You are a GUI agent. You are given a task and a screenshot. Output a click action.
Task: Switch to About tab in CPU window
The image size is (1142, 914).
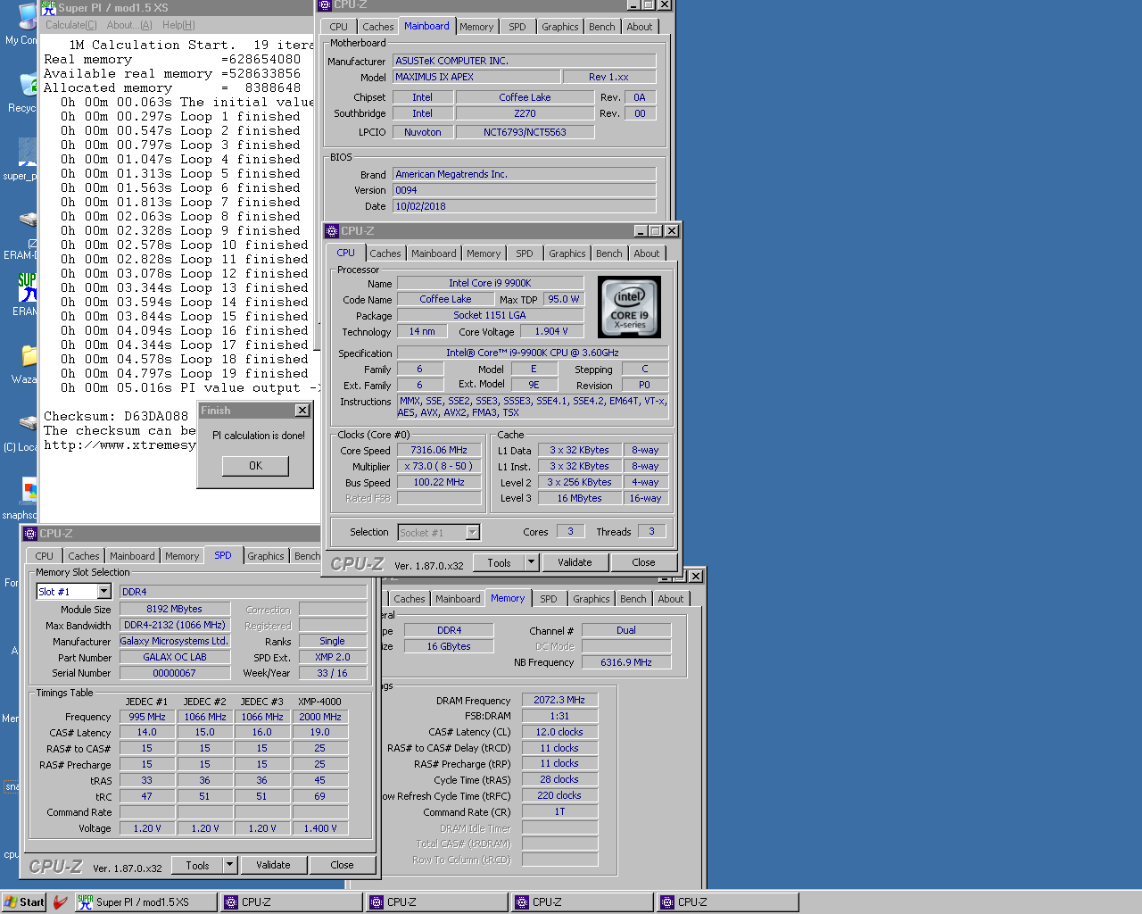click(647, 253)
